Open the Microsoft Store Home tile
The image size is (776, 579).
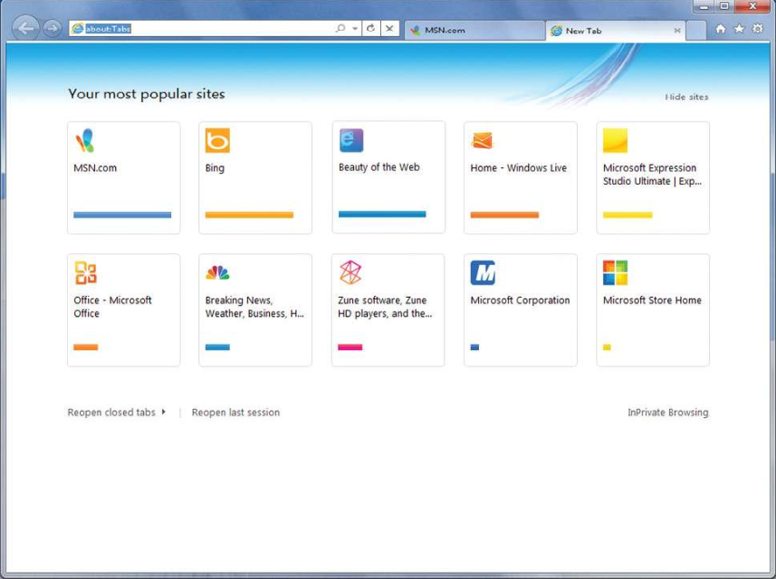(652, 309)
